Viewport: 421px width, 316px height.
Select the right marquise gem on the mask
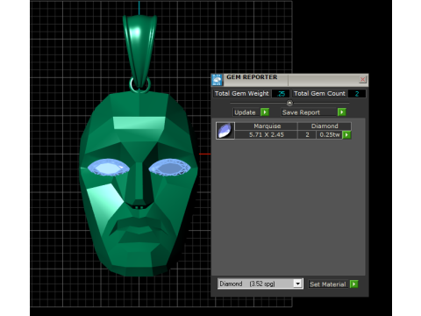coord(170,168)
